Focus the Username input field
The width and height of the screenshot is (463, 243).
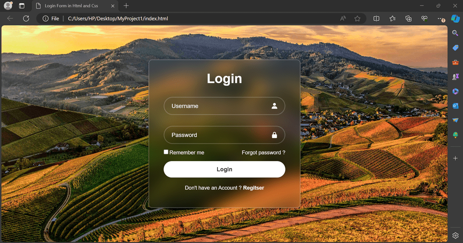[224, 106]
